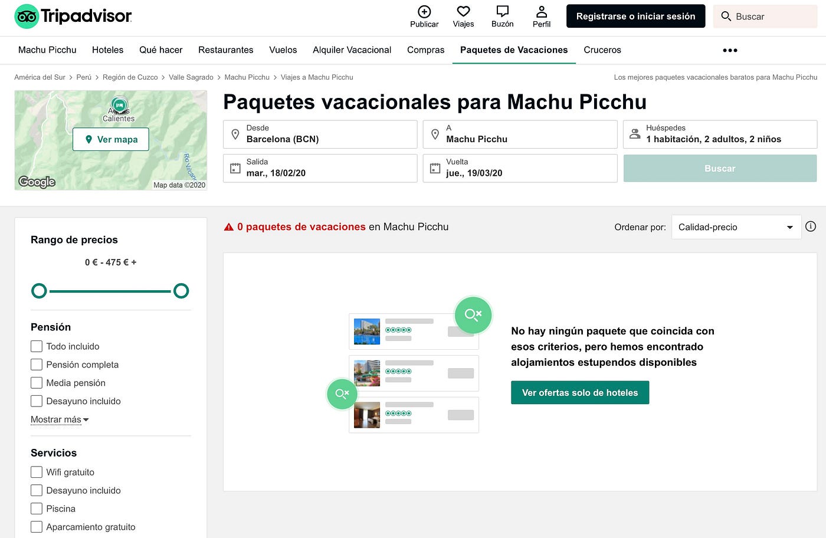Check the Pensión completa box
Viewport: 826px width, 538px height.
pos(37,365)
